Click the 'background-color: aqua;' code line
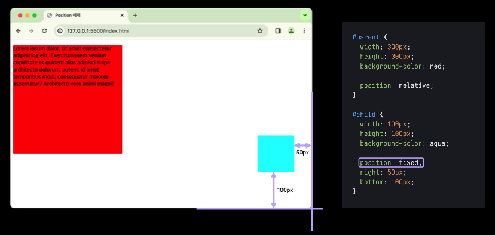The width and height of the screenshot is (495, 235). [x=404, y=143]
